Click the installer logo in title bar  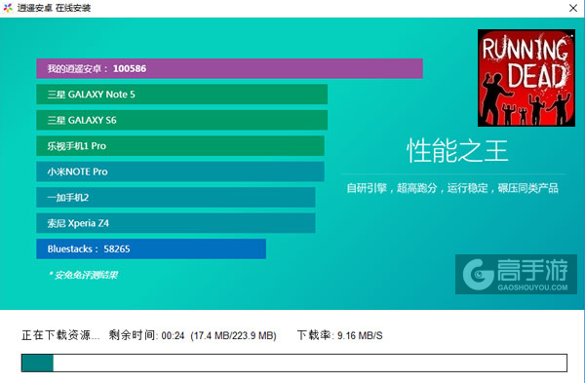tap(8, 8)
